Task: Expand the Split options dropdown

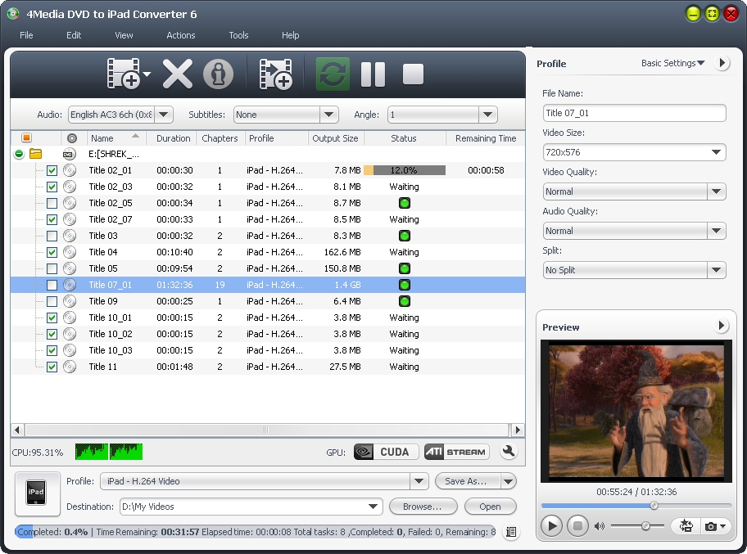Action: [x=717, y=270]
